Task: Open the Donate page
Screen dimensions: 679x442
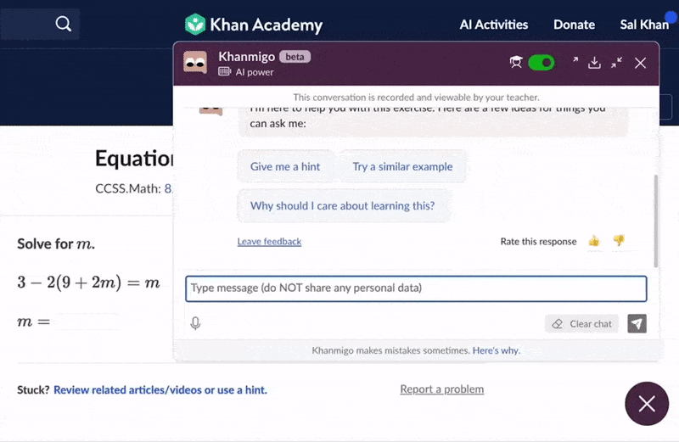Action: (x=574, y=25)
